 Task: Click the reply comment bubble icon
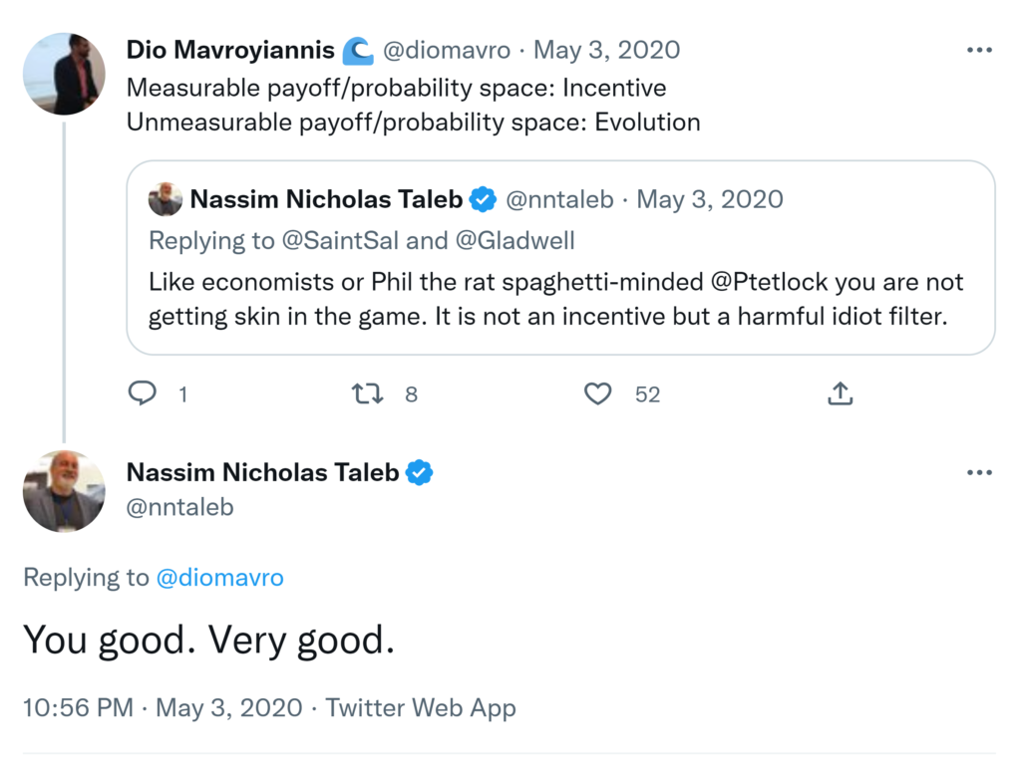tap(144, 394)
